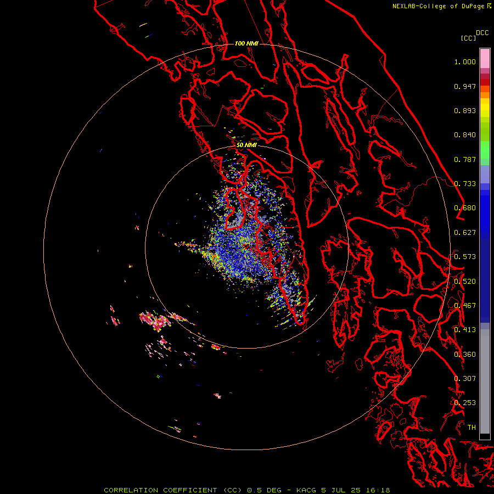Click the 0.627 color scale label
This screenshot has height=494, width=494.
click(x=465, y=233)
